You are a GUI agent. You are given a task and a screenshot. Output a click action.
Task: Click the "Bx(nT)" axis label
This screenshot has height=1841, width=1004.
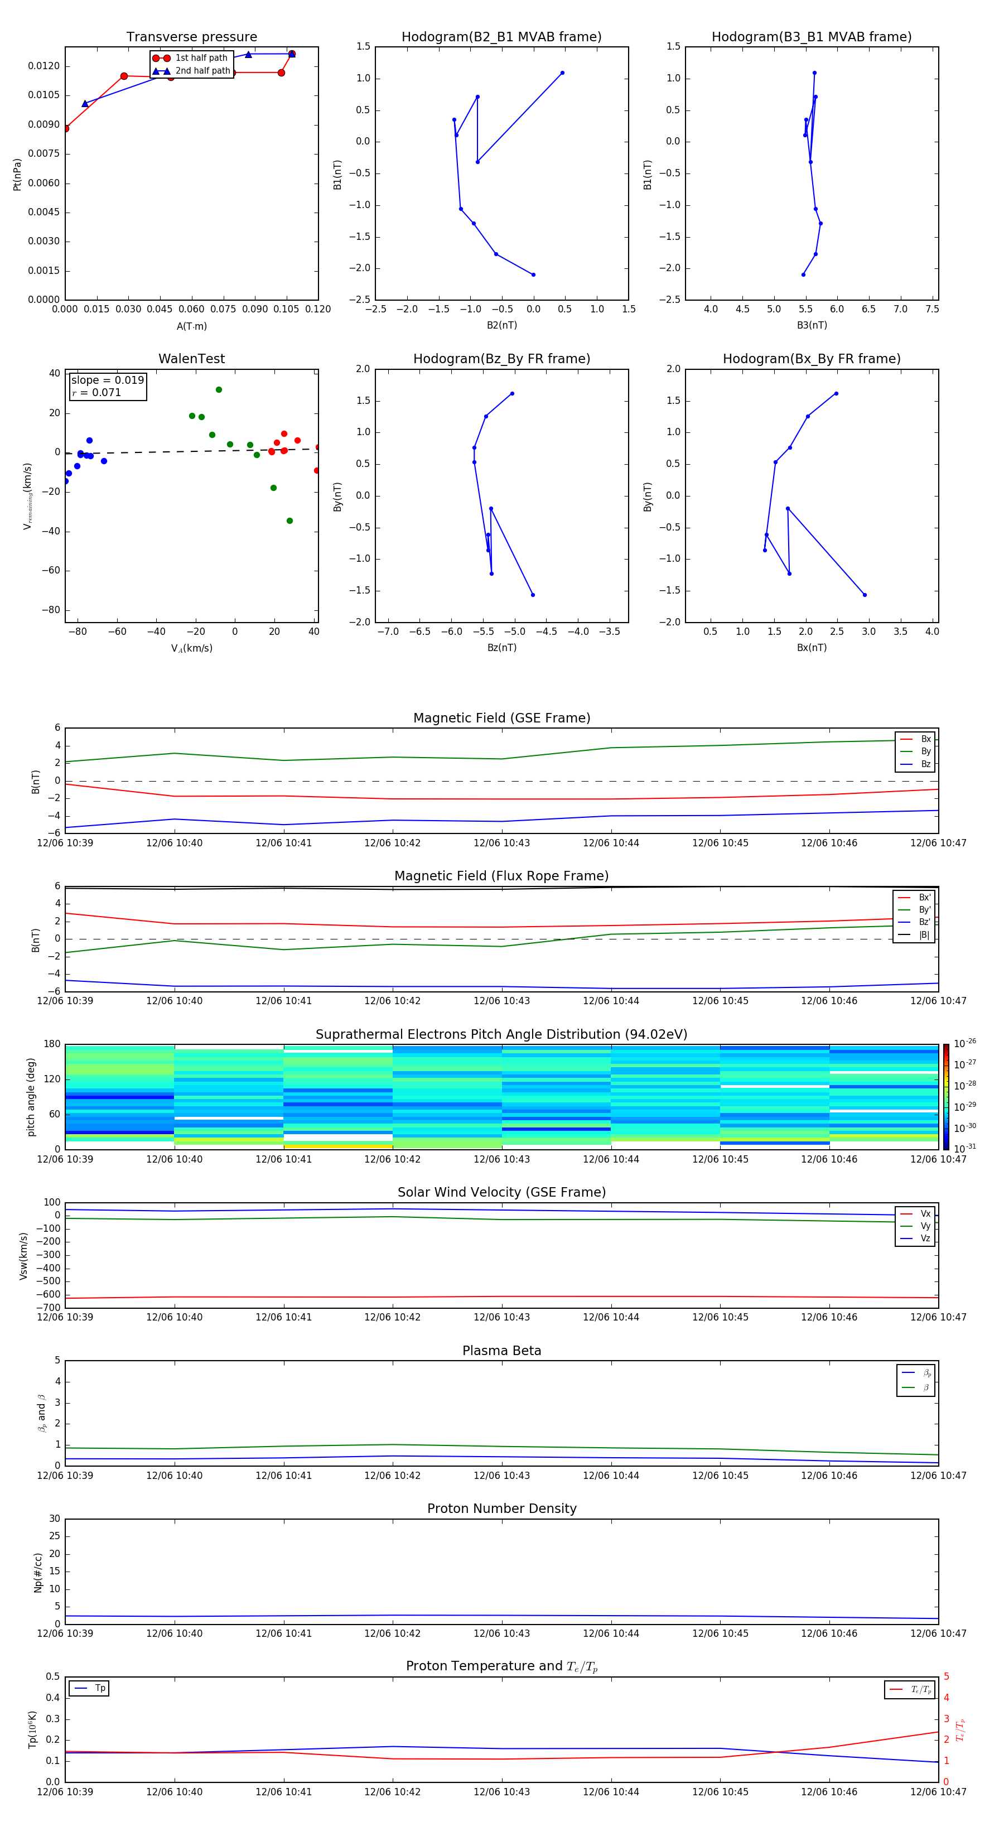[812, 648]
